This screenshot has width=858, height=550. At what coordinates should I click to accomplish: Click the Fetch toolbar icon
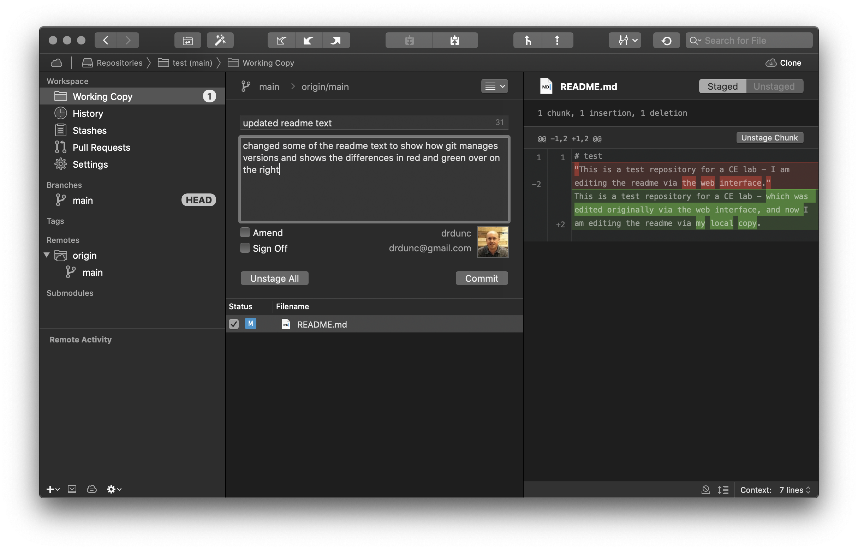coord(281,40)
